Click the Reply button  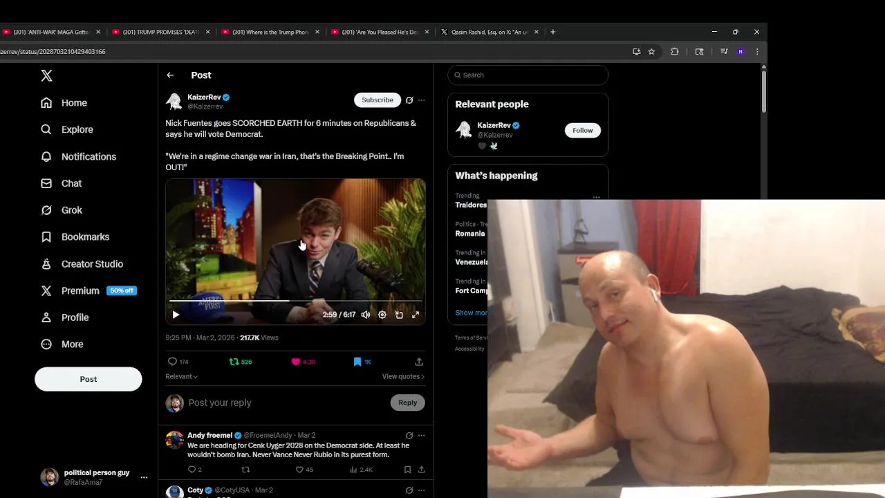pyautogui.click(x=408, y=403)
